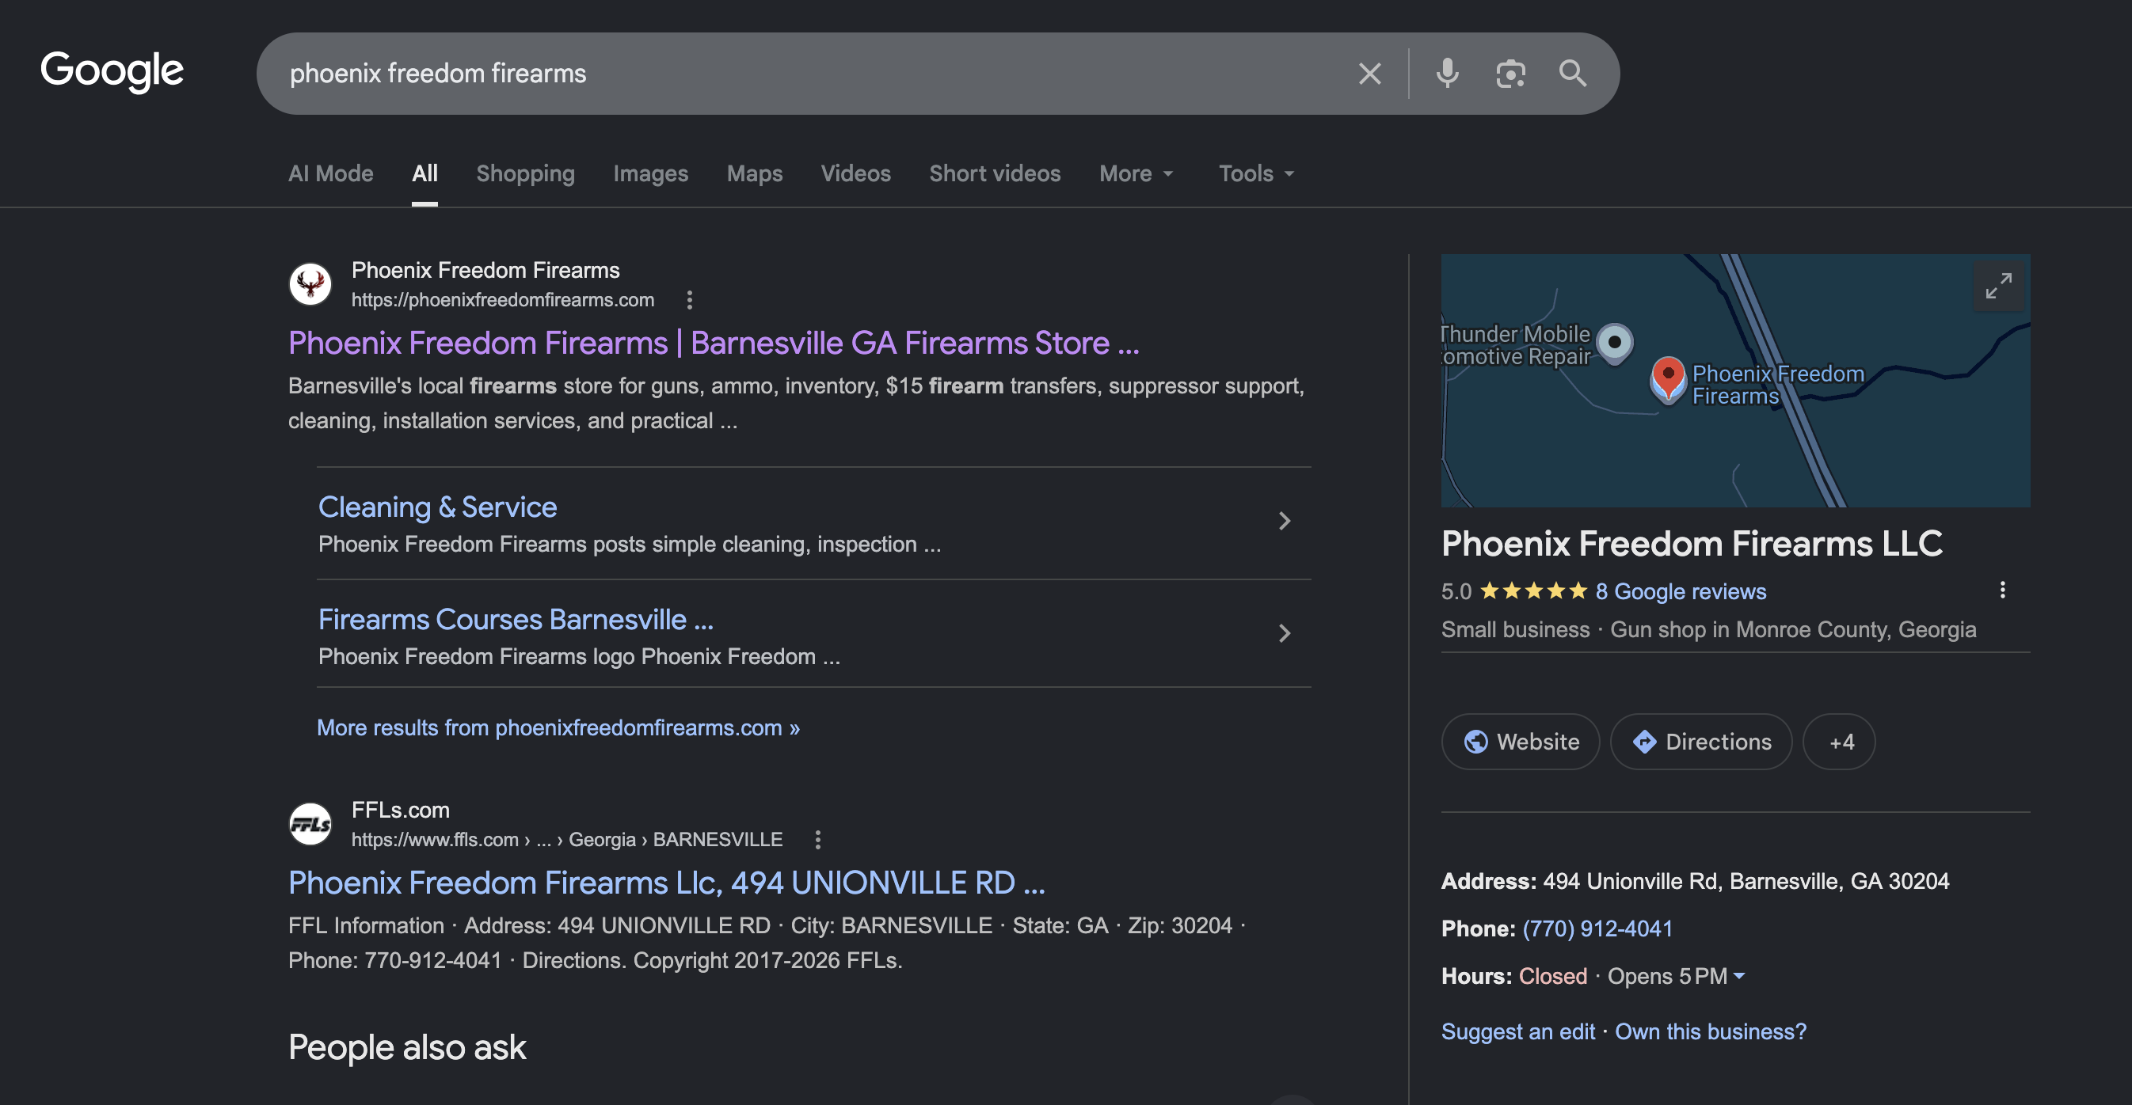Click the five-star rating in knowledge panel
2132x1105 pixels.
tap(1532, 590)
